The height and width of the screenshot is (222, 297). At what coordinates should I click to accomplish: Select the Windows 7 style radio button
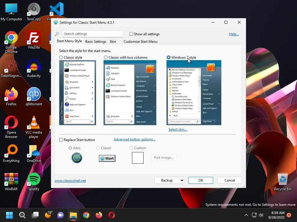[169, 58]
